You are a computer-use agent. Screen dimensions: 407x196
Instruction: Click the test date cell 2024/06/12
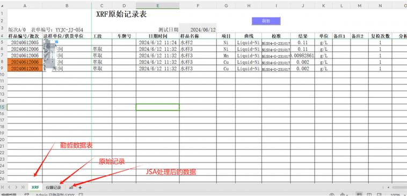(198, 30)
